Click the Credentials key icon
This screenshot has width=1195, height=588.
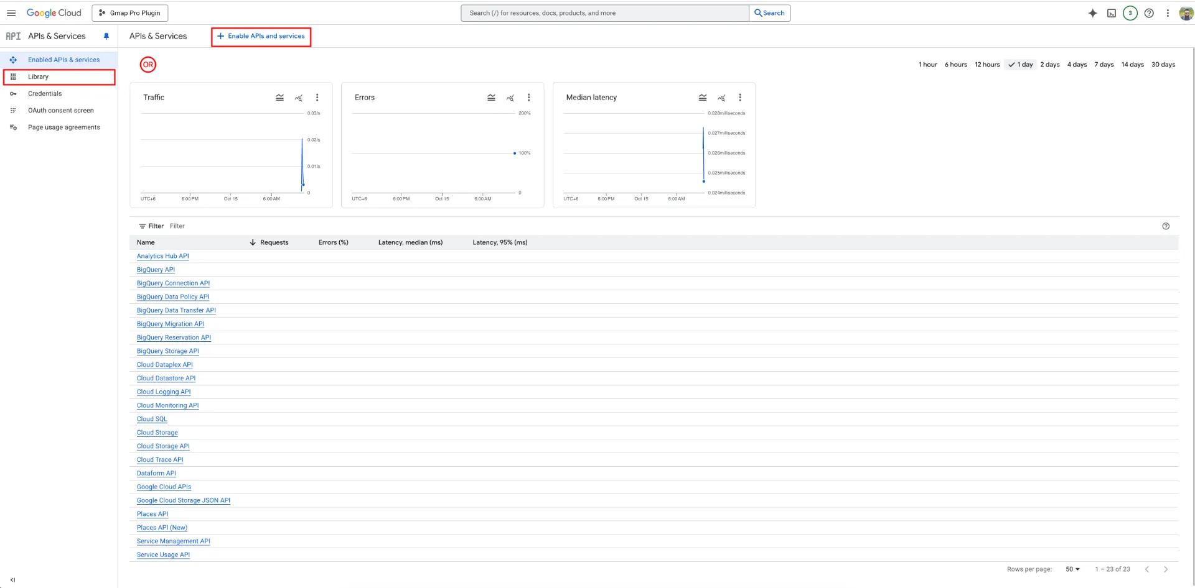tap(13, 94)
